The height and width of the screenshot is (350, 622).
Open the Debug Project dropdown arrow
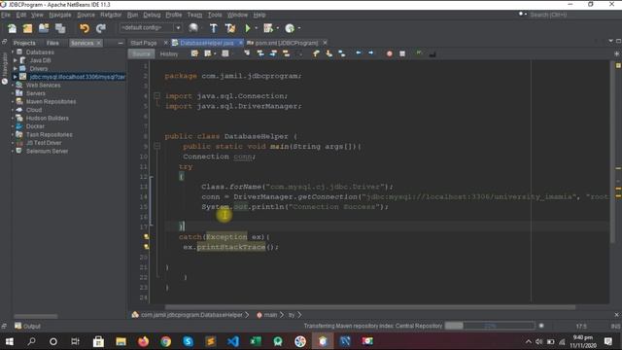point(277,28)
